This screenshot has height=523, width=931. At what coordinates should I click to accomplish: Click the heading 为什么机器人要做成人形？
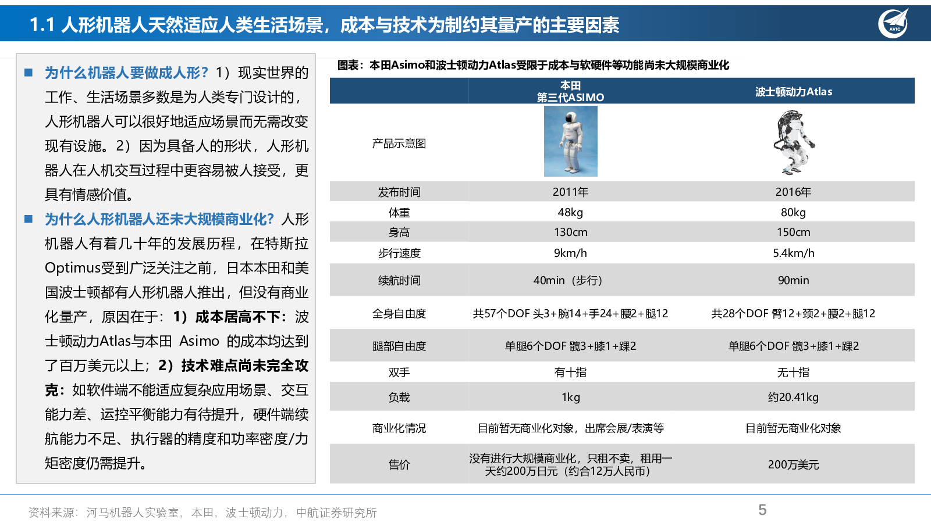[x=126, y=73]
